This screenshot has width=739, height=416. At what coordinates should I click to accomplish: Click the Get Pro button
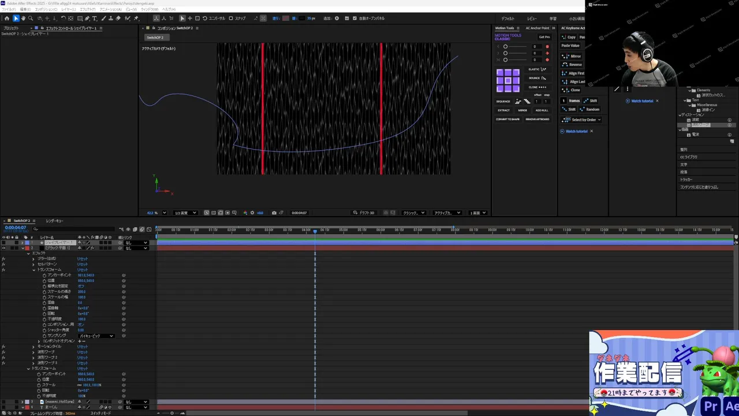point(544,37)
